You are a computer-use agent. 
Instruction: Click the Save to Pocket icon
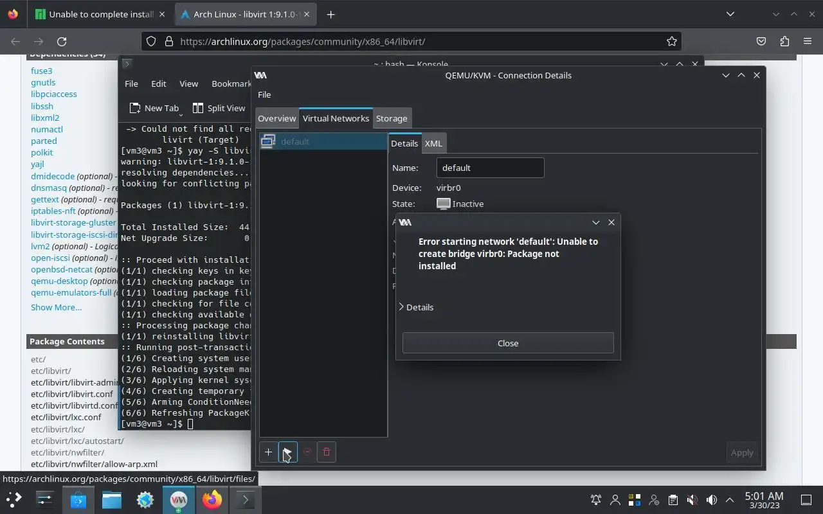coord(761,41)
